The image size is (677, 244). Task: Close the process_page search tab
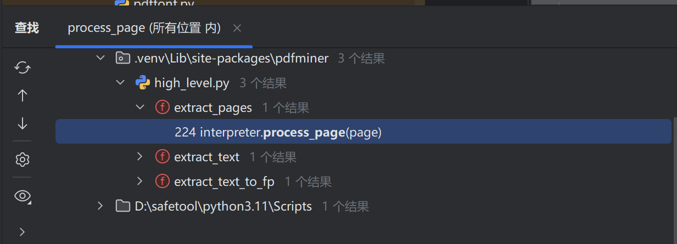click(x=237, y=28)
